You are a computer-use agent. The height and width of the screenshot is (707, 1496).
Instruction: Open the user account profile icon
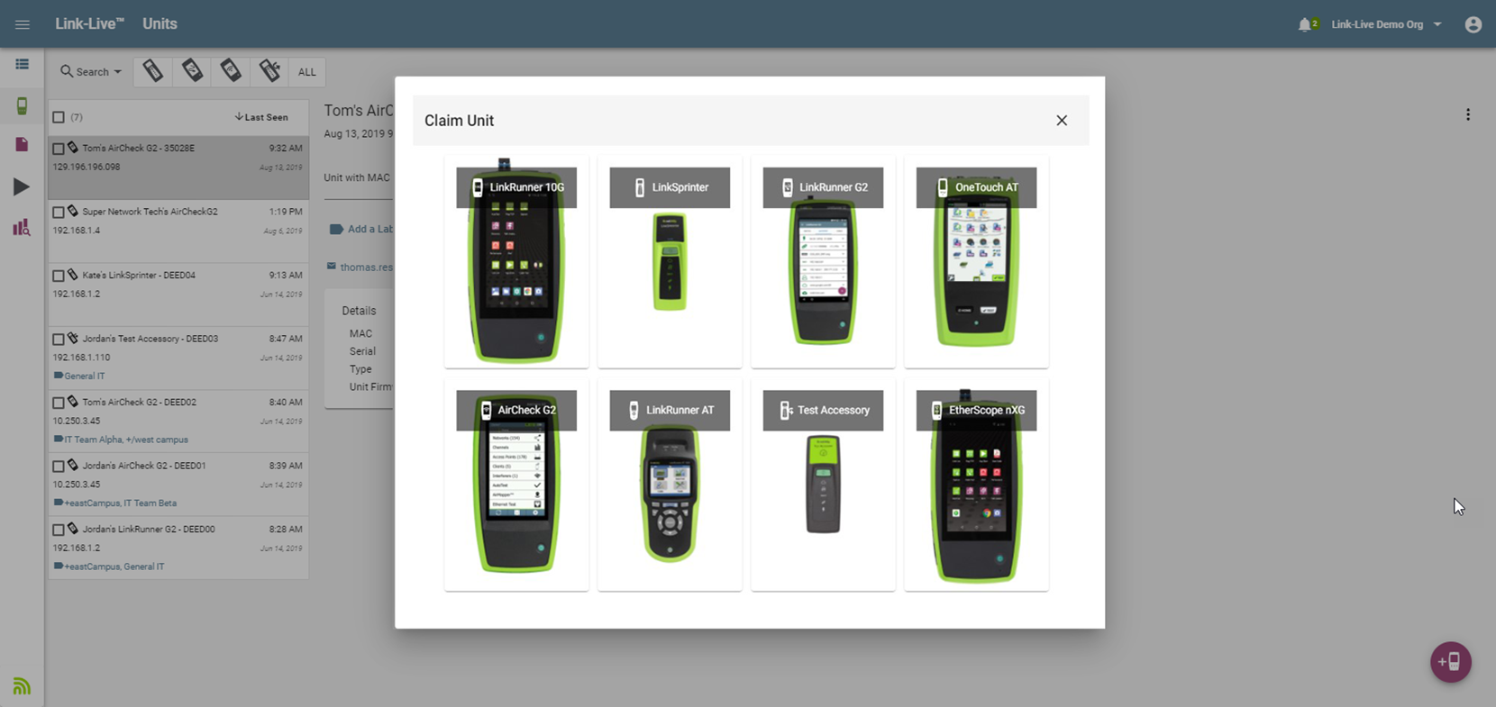(1473, 25)
